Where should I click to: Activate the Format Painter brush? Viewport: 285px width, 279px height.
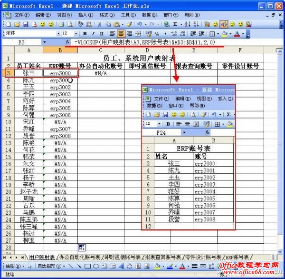pos(129,24)
